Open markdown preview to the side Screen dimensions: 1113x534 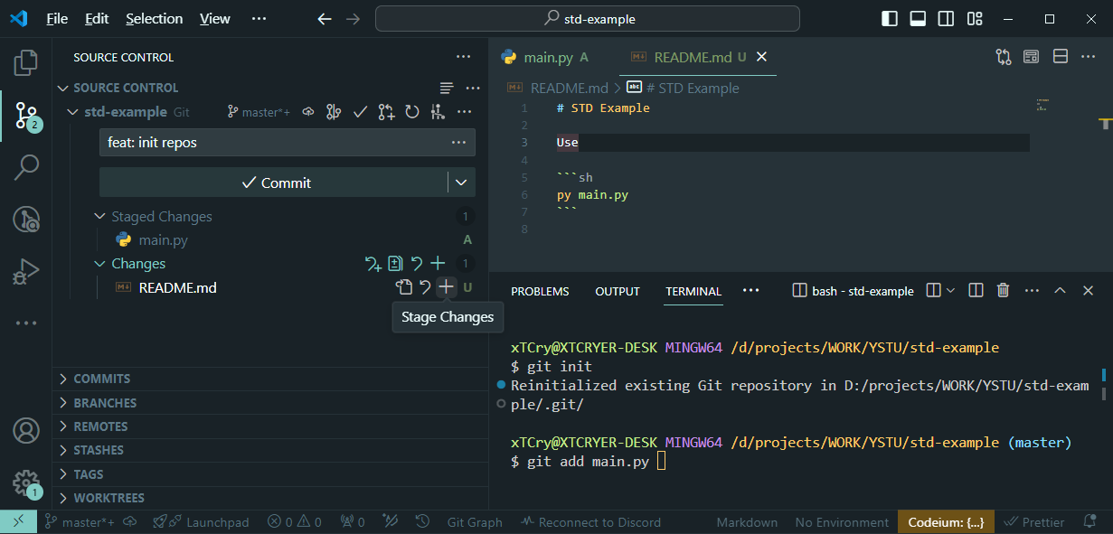pyautogui.click(x=1031, y=57)
